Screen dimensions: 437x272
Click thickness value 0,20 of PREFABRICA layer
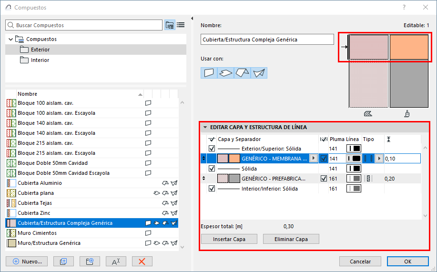pos(390,179)
